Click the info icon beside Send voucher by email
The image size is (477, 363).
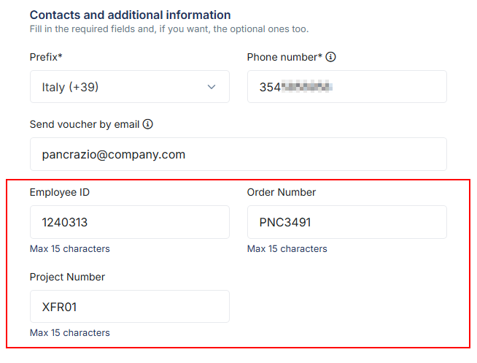pos(148,124)
